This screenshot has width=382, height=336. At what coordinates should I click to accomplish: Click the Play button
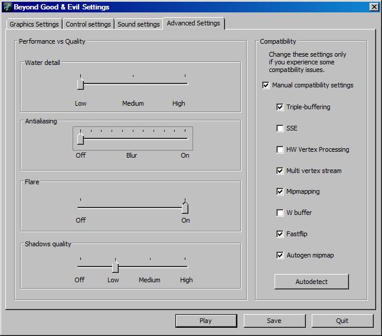[206, 321]
